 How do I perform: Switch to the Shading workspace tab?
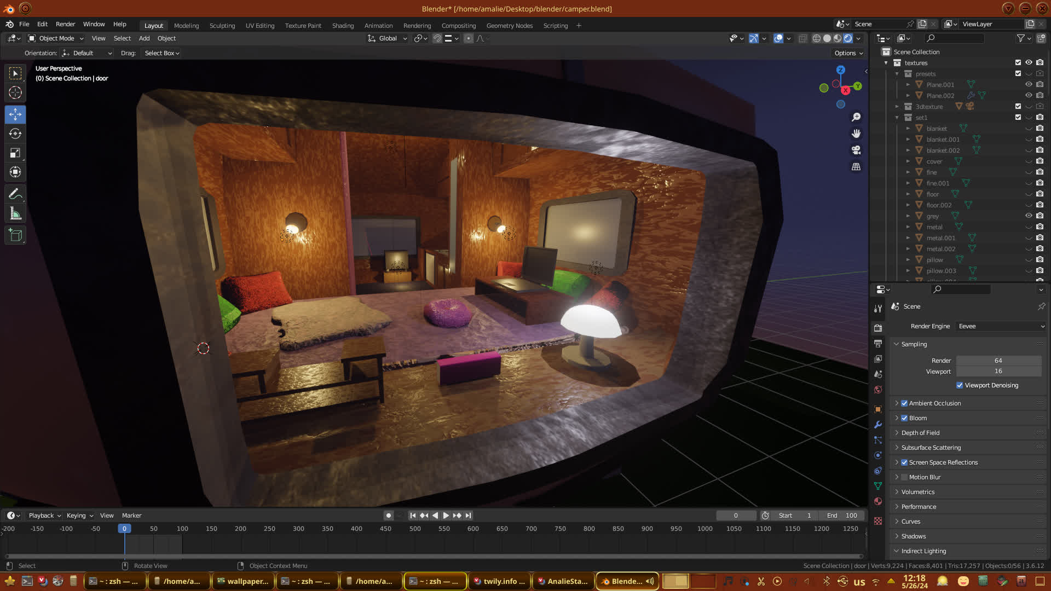click(x=343, y=26)
